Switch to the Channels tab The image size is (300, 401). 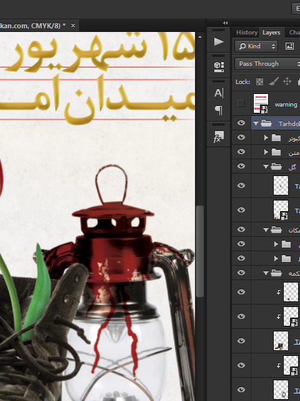(x=294, y=33)
